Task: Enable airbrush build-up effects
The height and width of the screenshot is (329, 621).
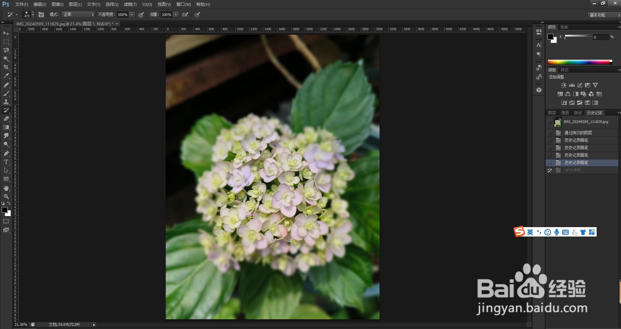Action: (x=185, y=15)
